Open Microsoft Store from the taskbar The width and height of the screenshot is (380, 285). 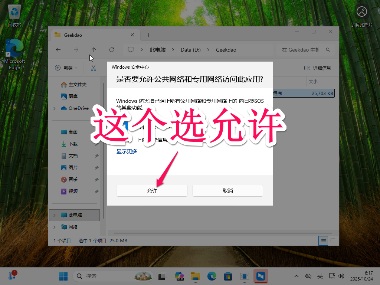[228, 276]
